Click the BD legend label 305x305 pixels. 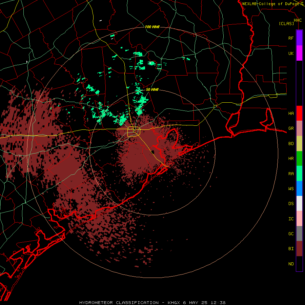coord(291,144)
